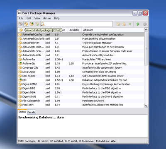Click the 'Synchronizing Database ... done' message

pos(41,118)
